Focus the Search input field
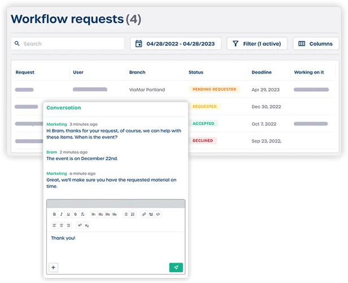 (67, 43)
